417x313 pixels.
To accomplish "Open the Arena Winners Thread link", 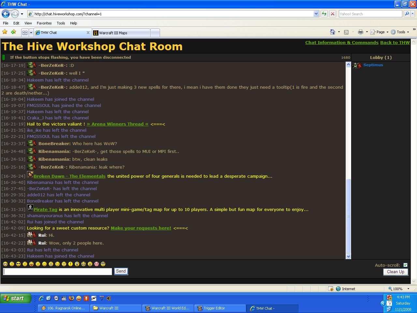I will click(x=118, y=124).
